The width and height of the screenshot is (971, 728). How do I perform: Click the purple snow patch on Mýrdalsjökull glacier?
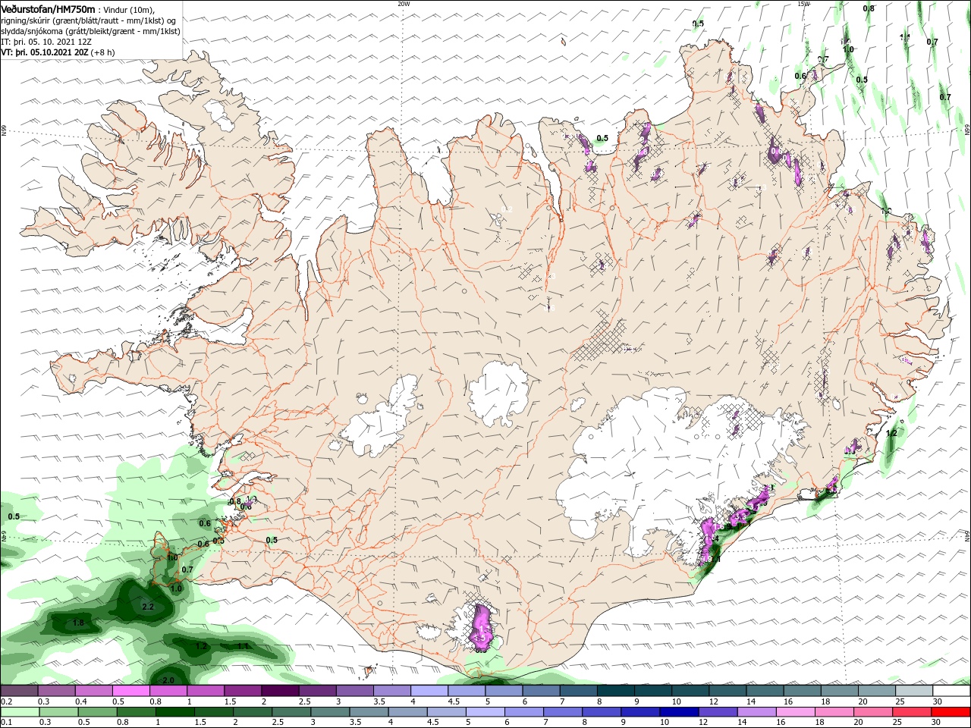coord(482,626)
